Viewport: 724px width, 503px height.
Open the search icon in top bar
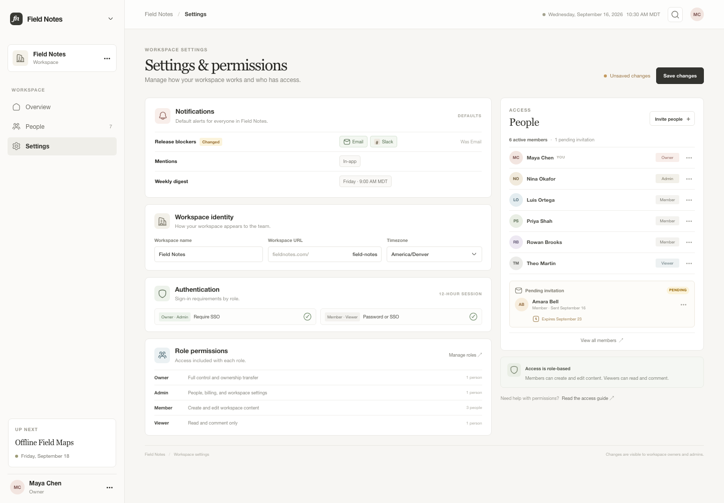(x=675, y=15)
